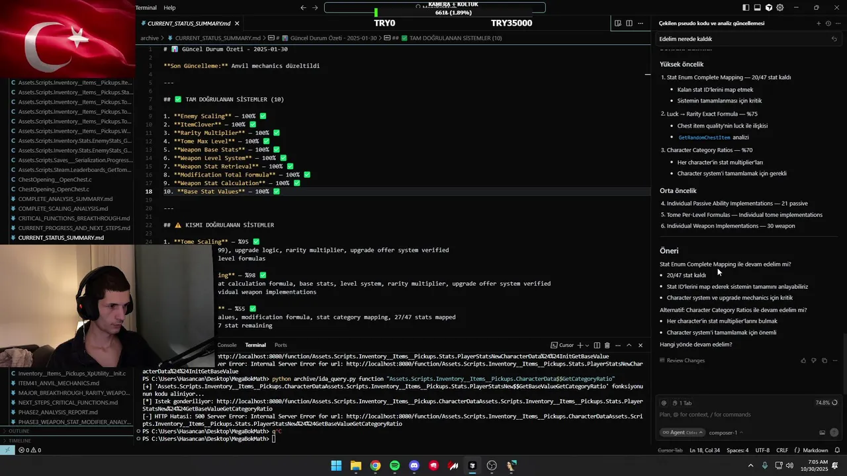Go forward with the right arrow
Viewport: 847px width, 476px height.
(315, 8)
